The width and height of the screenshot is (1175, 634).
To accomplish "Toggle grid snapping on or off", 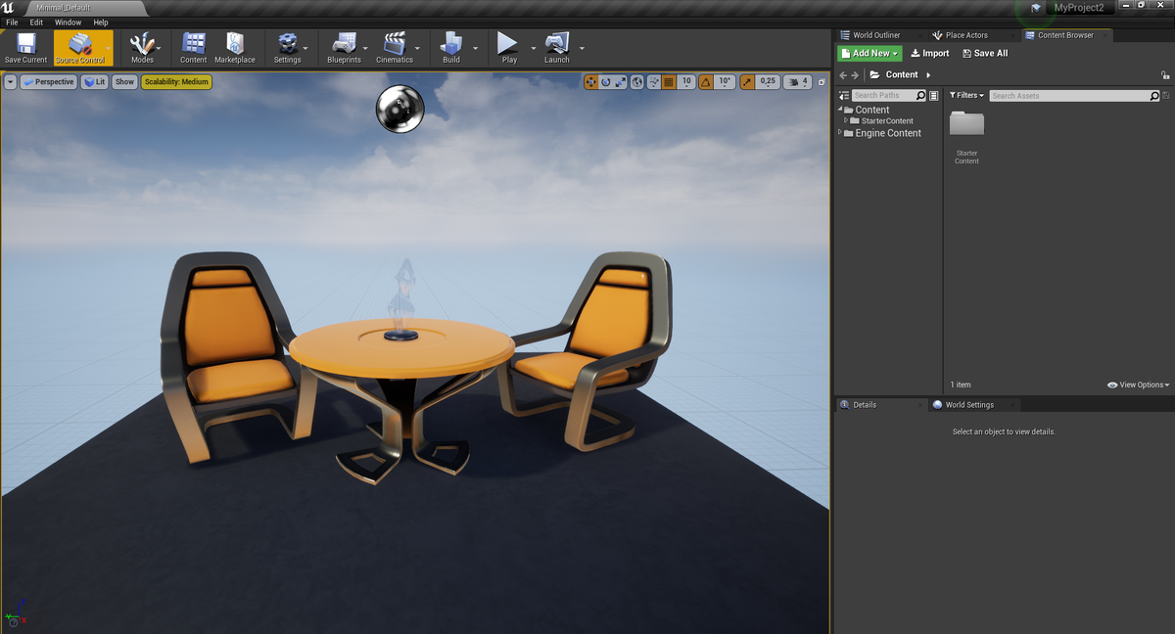I will 669,82.
